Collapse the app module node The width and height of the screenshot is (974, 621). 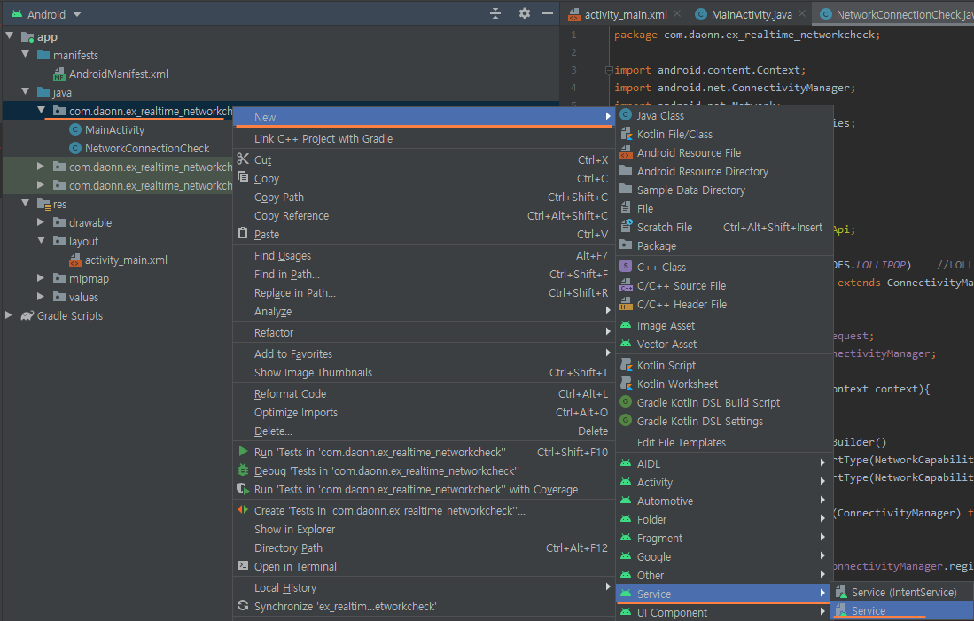[10, 36]
